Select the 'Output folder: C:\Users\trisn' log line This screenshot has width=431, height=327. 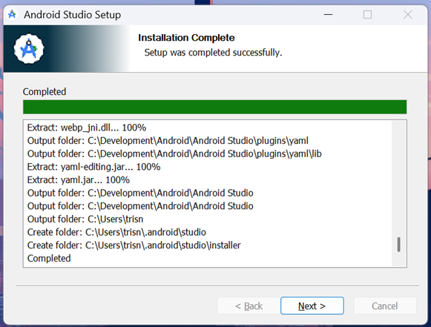(85, 219)
